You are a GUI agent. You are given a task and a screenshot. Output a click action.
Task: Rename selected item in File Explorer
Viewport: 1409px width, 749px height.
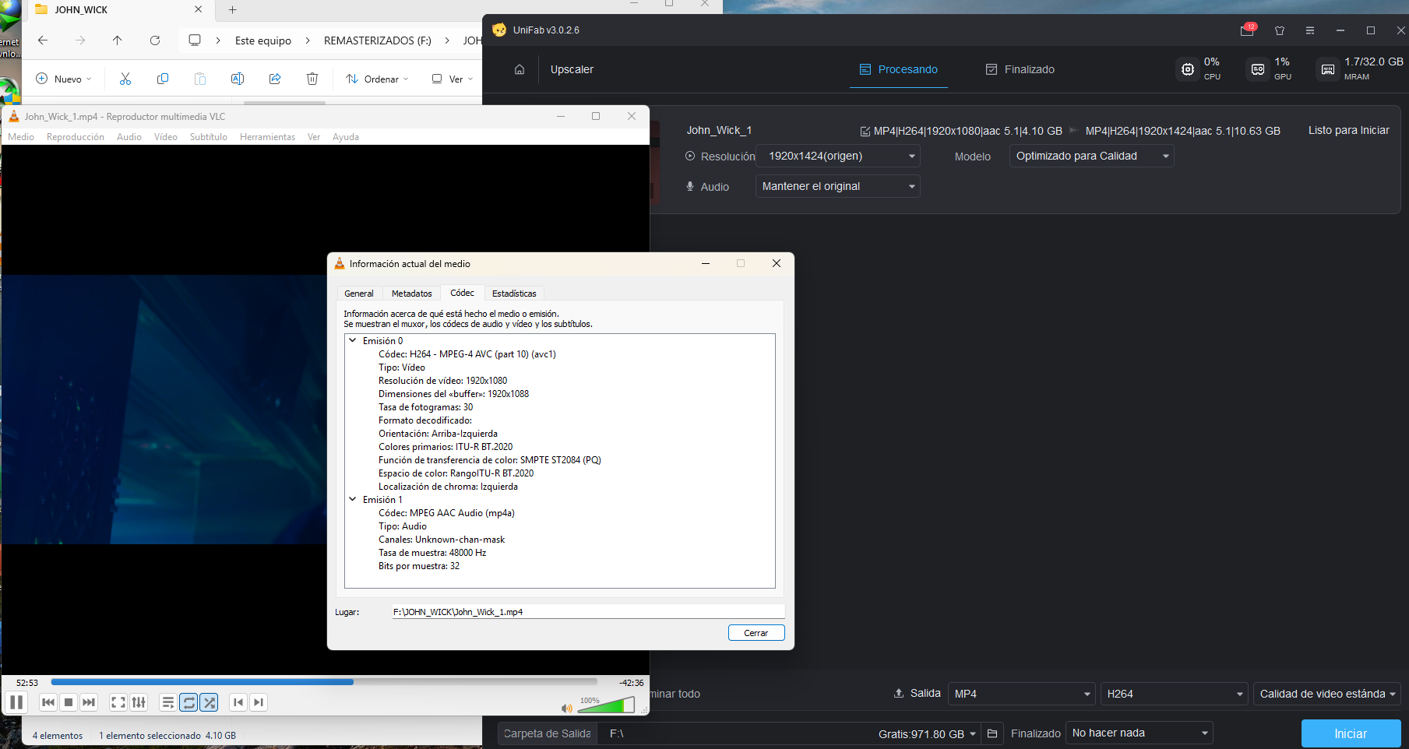pyautogui.click(x=238, y=79)
